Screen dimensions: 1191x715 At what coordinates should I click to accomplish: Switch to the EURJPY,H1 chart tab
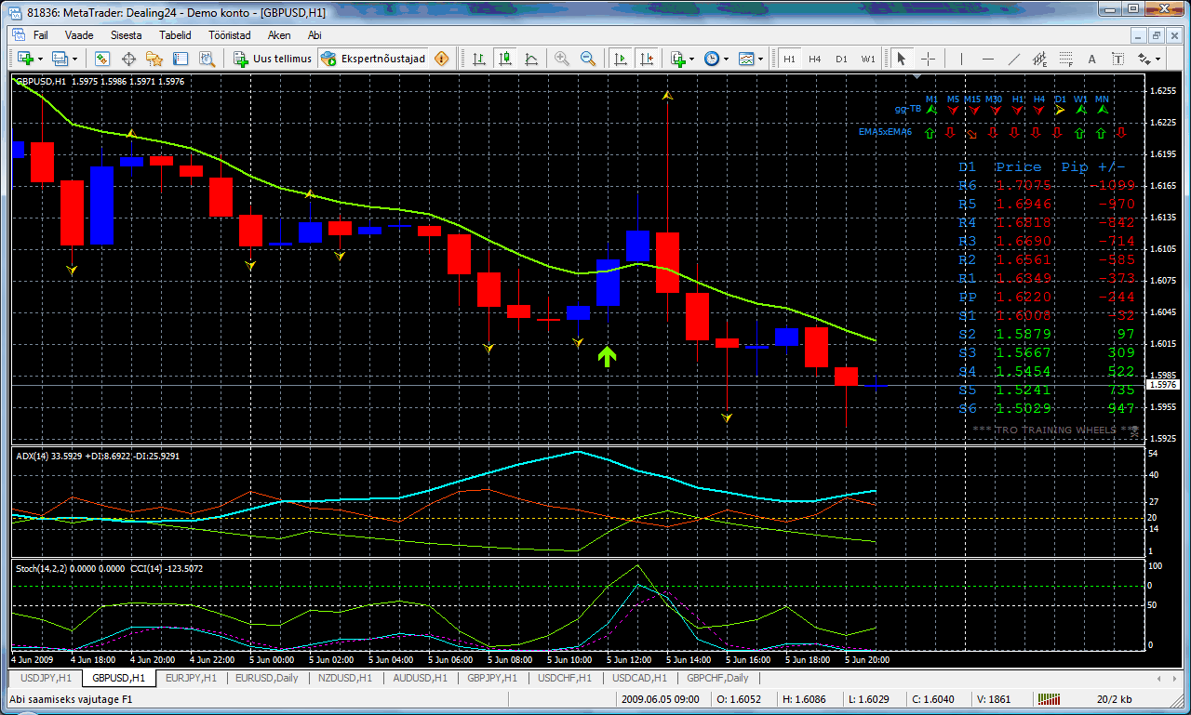[x=191, y=678]
